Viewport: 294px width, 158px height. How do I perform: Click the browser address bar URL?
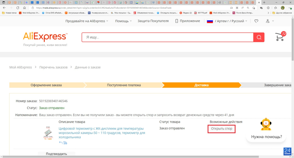coord(104,8)
